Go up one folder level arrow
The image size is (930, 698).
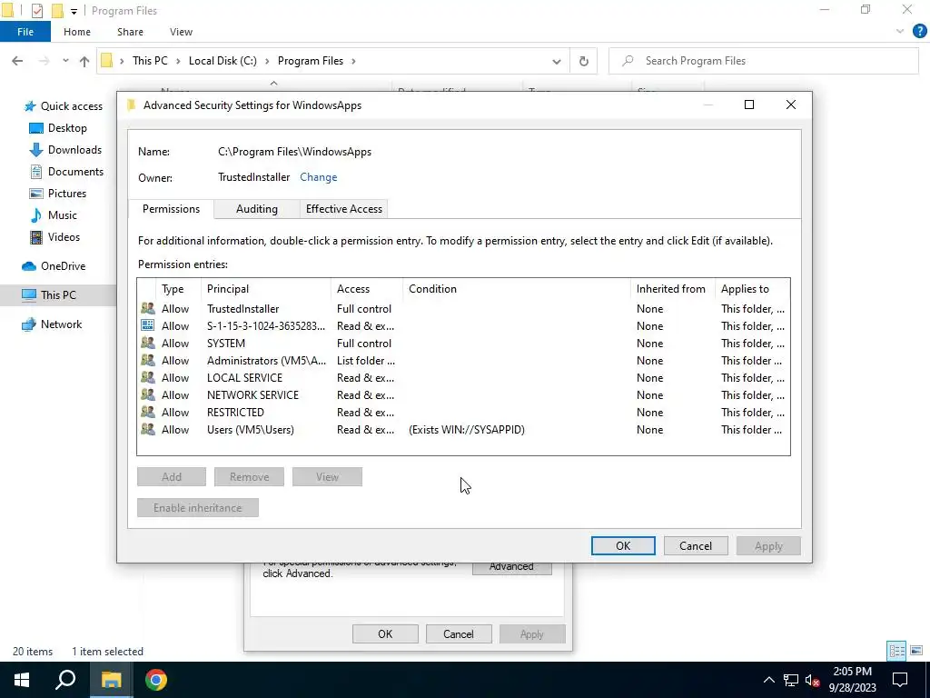tap(84, 61)
